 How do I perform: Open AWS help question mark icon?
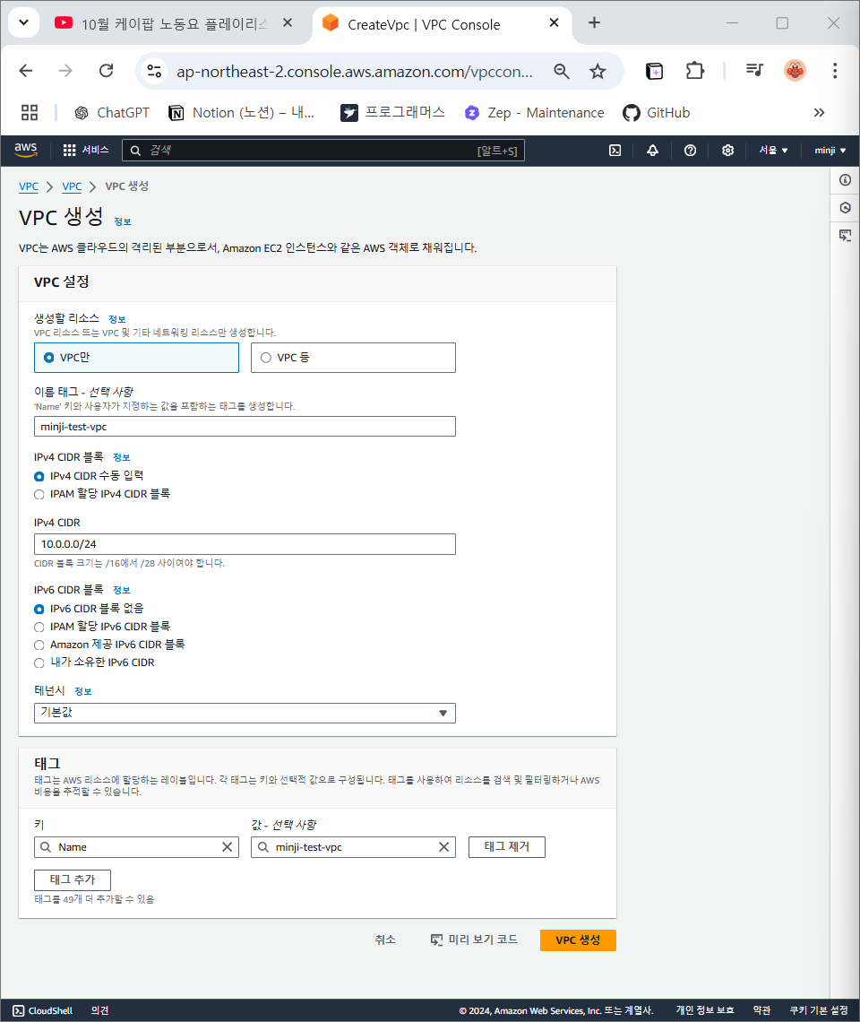click(x=690, y=151)
